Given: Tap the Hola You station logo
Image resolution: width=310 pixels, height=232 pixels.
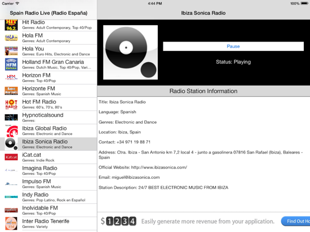Looking at the screenshot, I should (11, 51).
